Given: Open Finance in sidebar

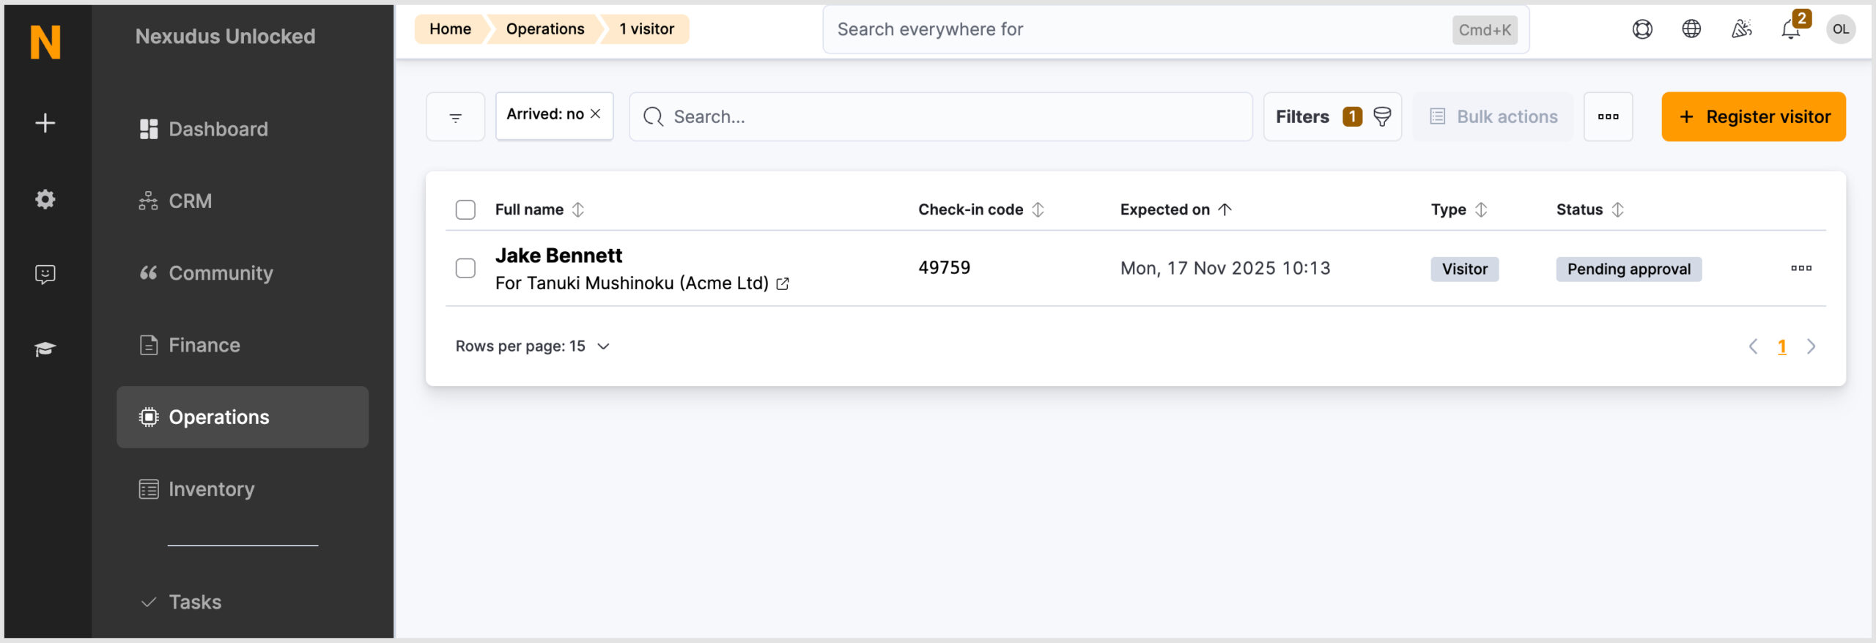Looking at the screenshot, I should [243, 345].
